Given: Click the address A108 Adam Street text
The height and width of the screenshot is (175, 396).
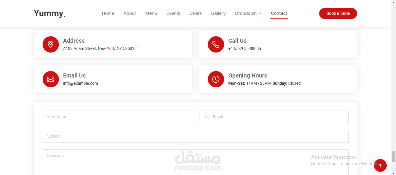Looking at the screenshot, I should 100,48.
